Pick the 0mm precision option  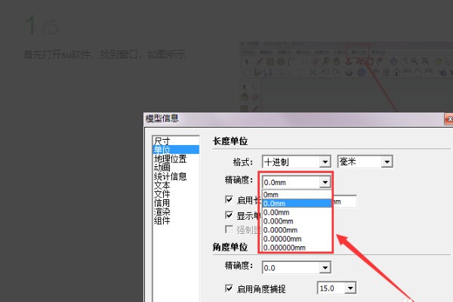pyautogui.click(x=297, y=195)
